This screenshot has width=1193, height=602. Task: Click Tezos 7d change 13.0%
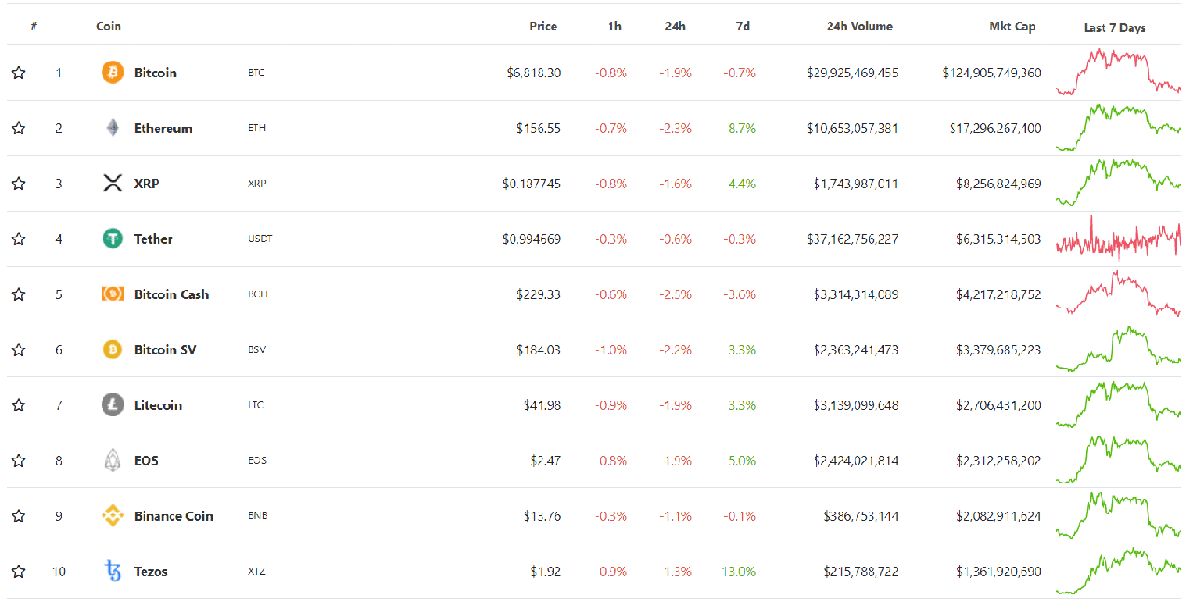(738, 571)
